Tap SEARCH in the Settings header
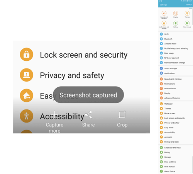 pyautogui.click(x=189, y=5)
